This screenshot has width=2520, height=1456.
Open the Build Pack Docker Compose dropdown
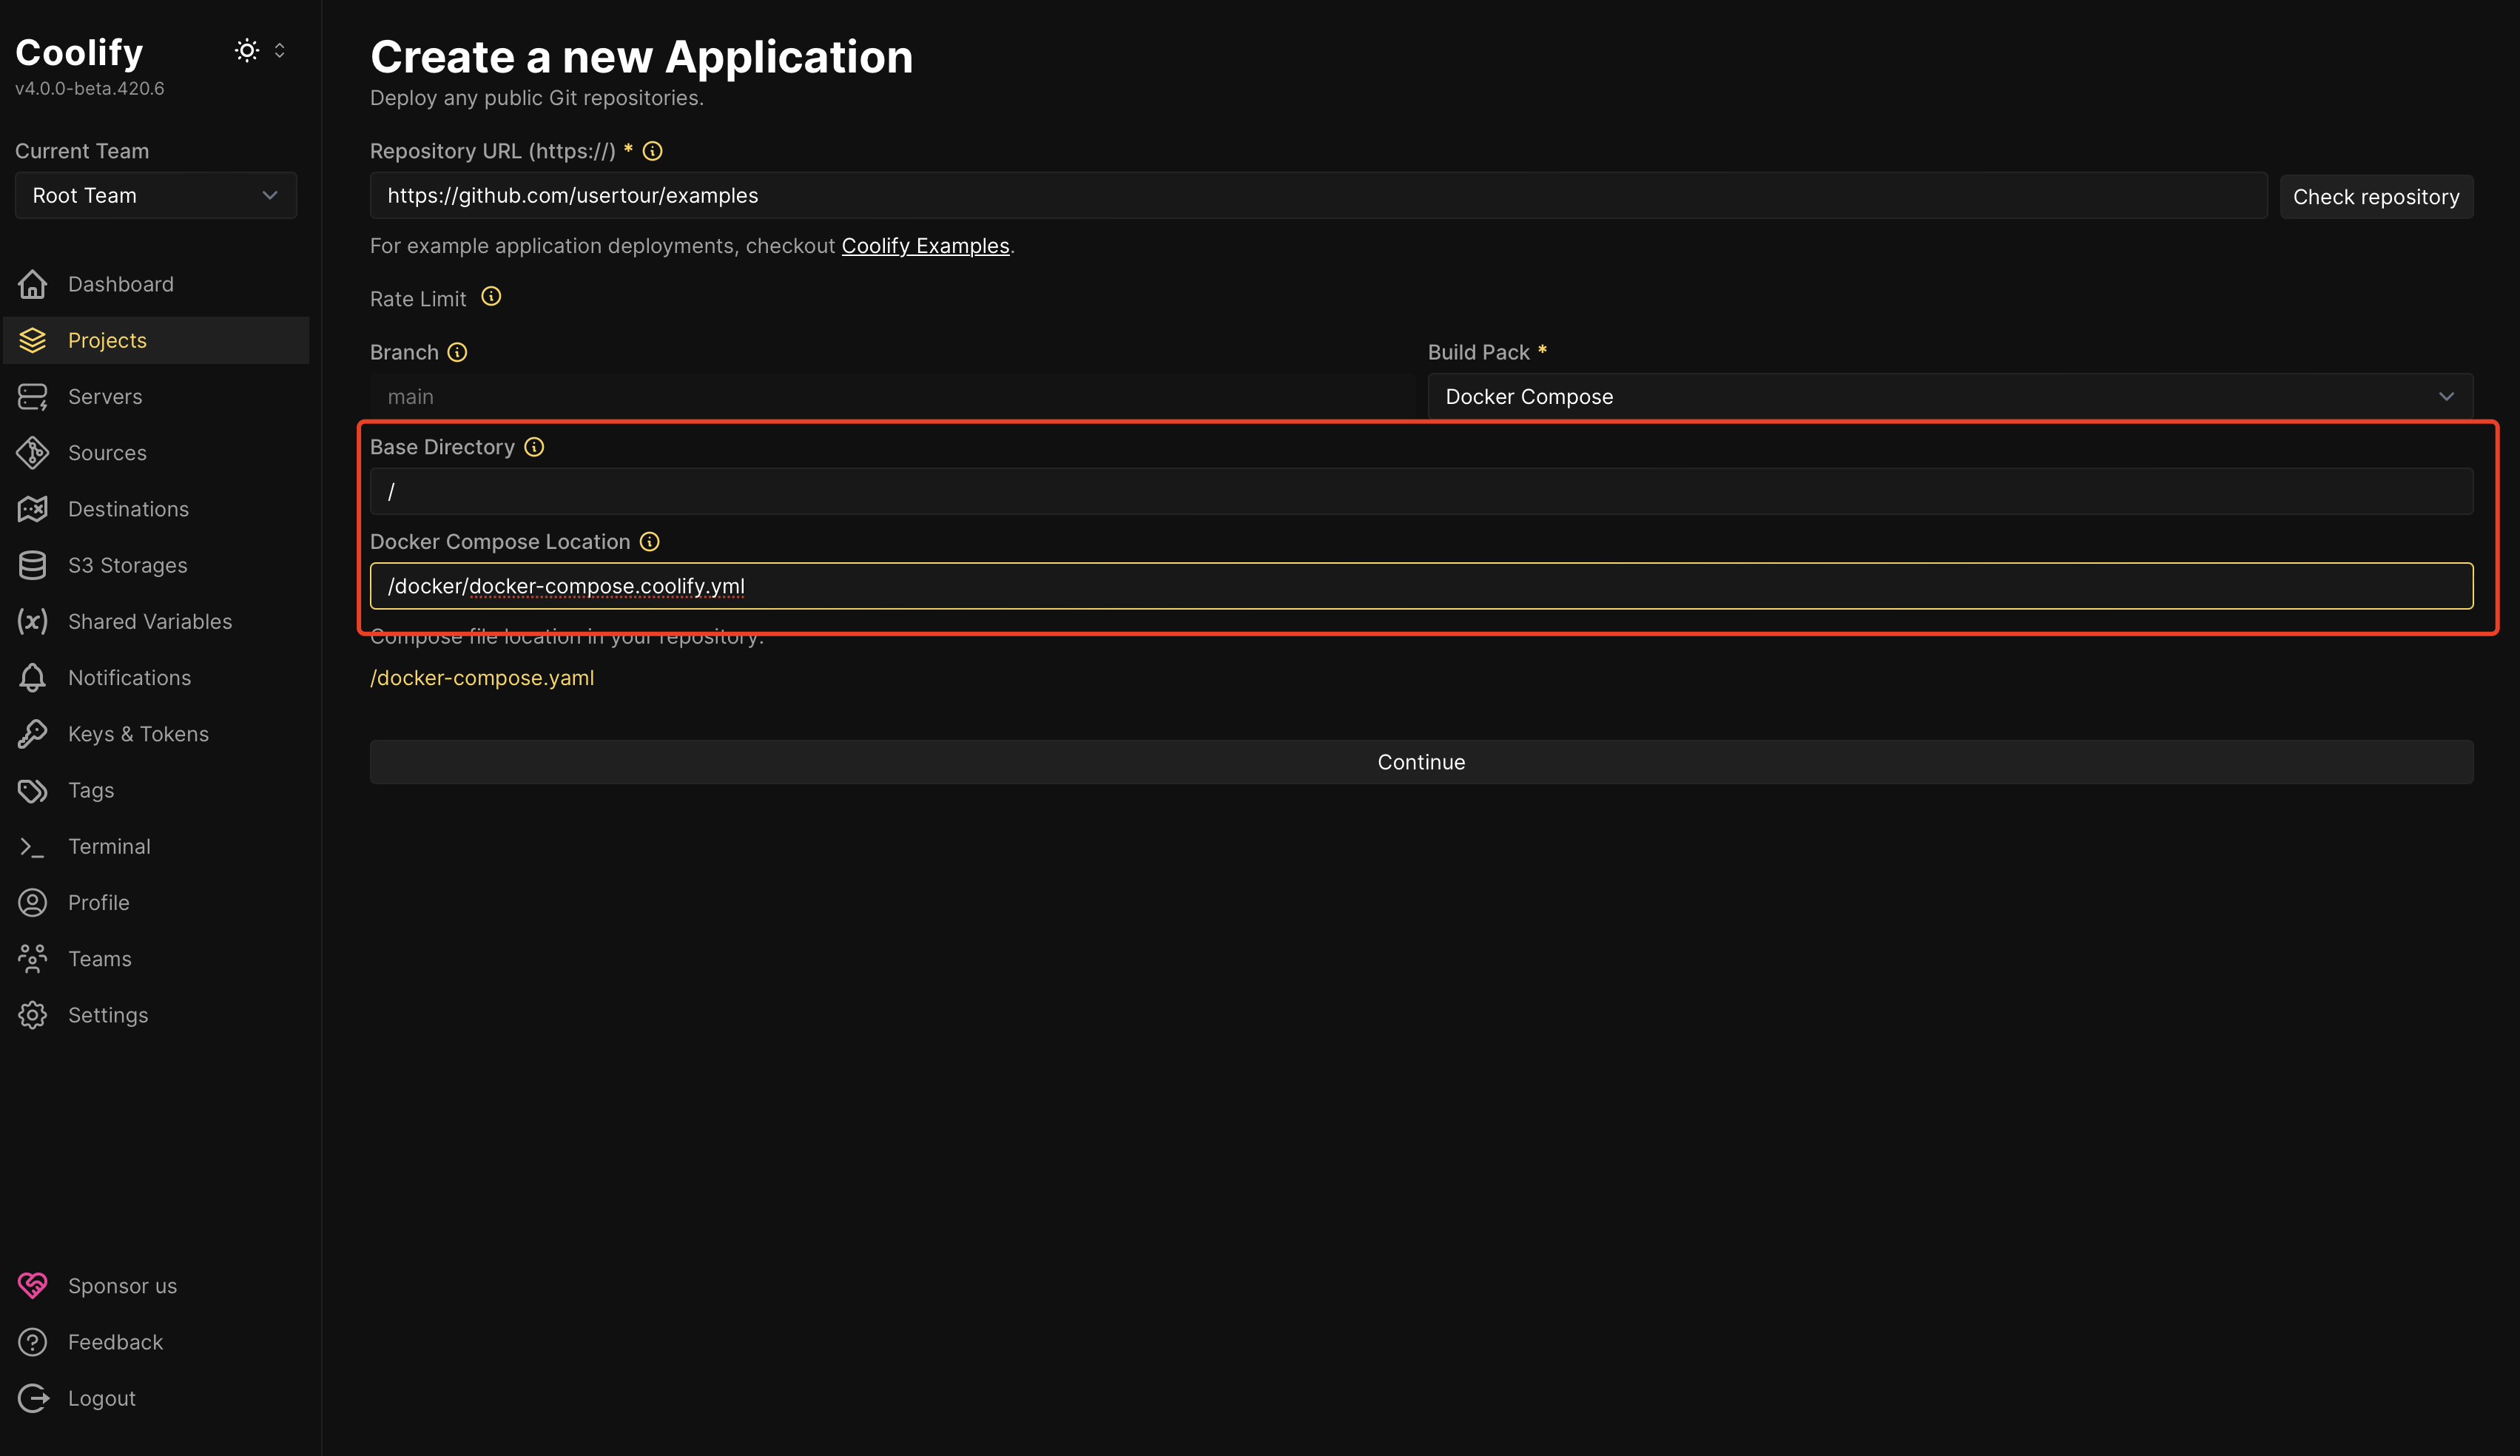click(1949, 397)
